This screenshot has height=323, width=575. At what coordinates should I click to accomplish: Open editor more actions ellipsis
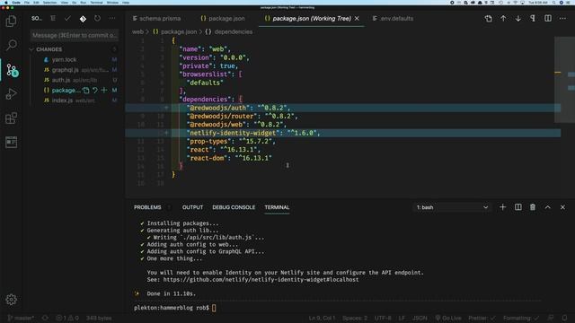click(x=562, y=18)
